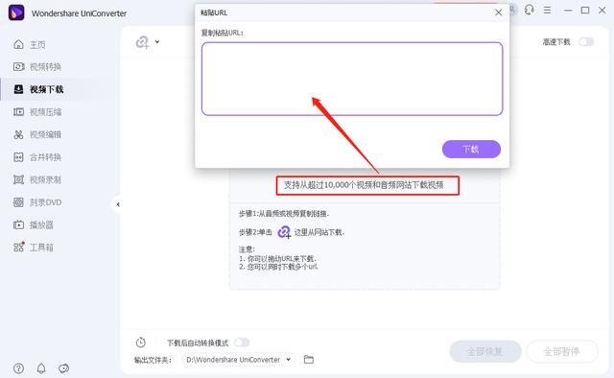Click the open folder icon

309,359
